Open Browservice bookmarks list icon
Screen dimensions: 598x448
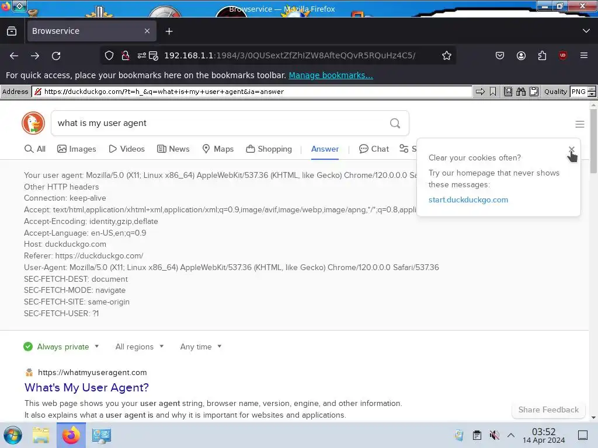pos(508,92)
